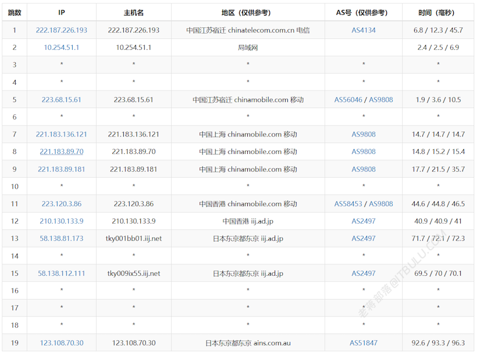Click the 中国江苏宿迁 chinatelecom.com.cn 电信 cell
Screen dimensions: 477x356
[x=248, y=30]
